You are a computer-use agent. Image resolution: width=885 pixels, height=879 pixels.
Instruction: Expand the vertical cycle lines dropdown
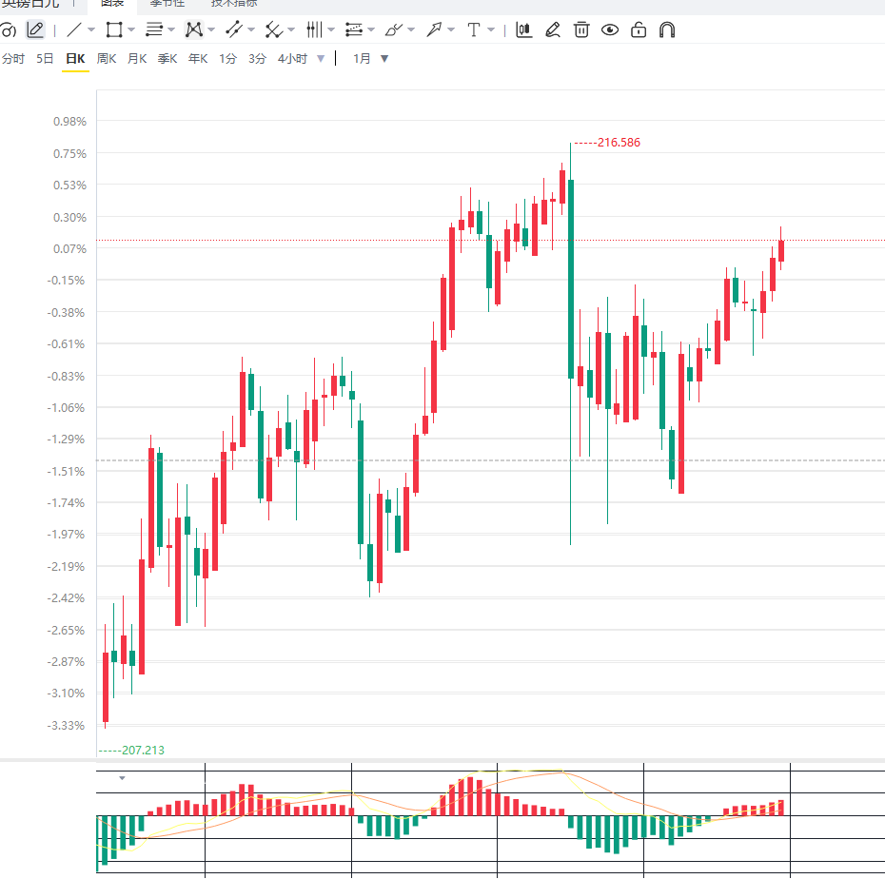pos(331,29)
